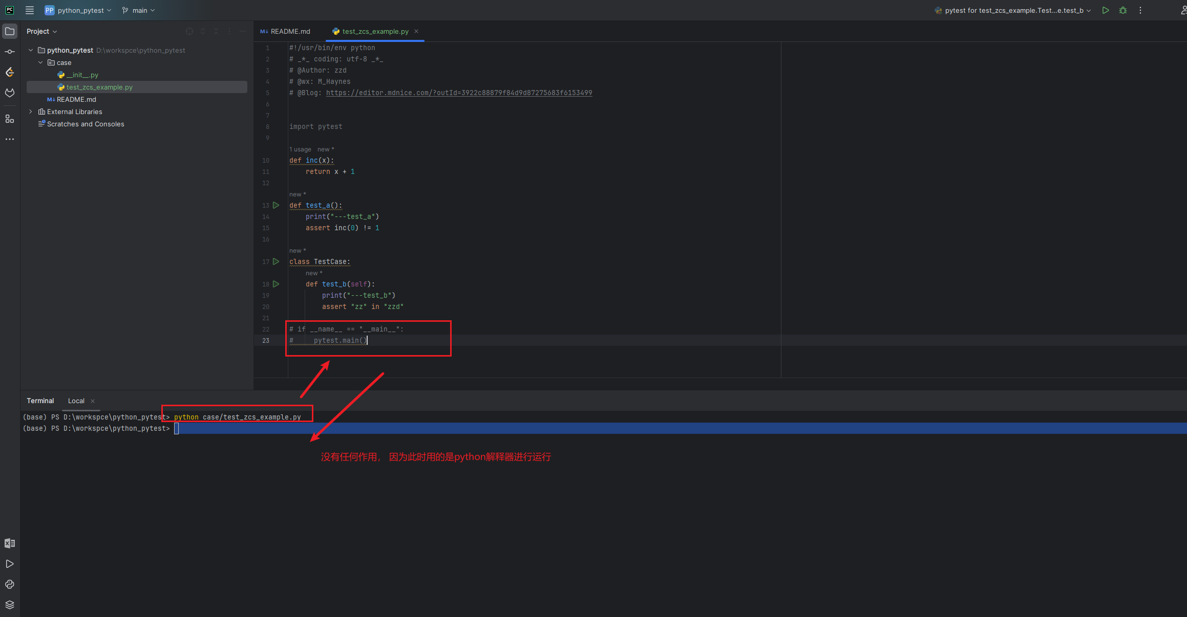Select the Terminal tool window tab
This screenshot has height=617, width=1187.
tap(40, 401)
